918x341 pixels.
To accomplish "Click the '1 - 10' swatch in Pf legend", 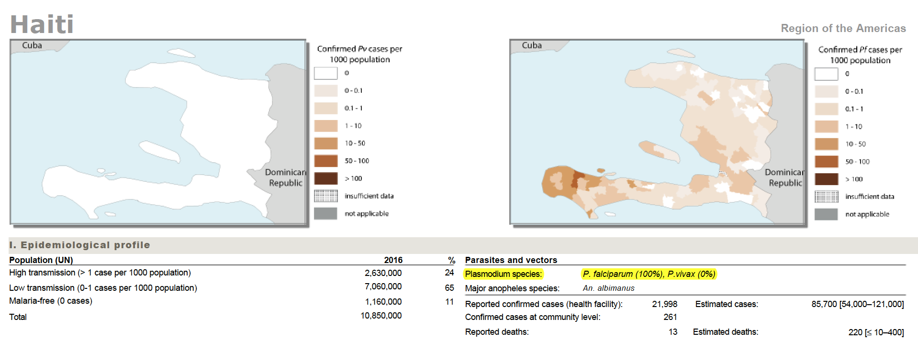I will [826, 127].
